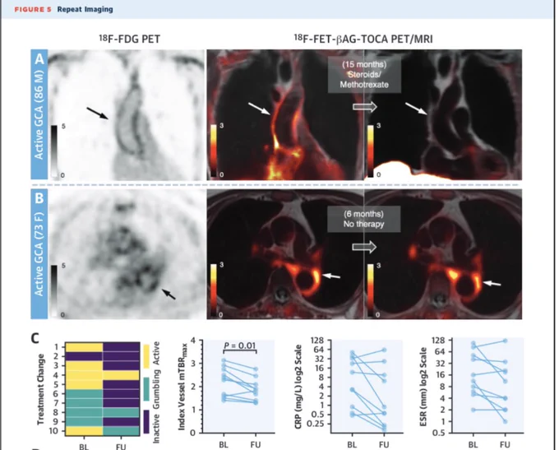The height and width of the screenshot is (450, 559).
Task: Select the "Repeat Imaging" figure title
Action: (85, 9)
